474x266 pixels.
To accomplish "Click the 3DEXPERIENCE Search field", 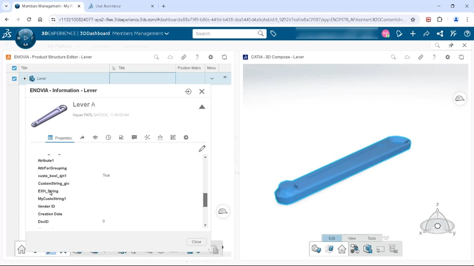I will 225,34.
